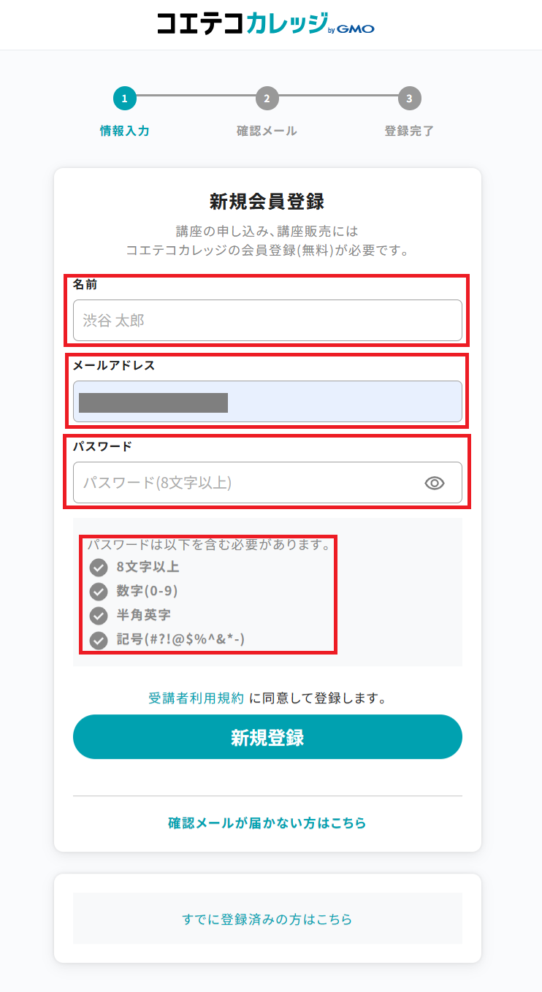Select the 情報入力 step label
542x992 pixels.
click(124, 131)
